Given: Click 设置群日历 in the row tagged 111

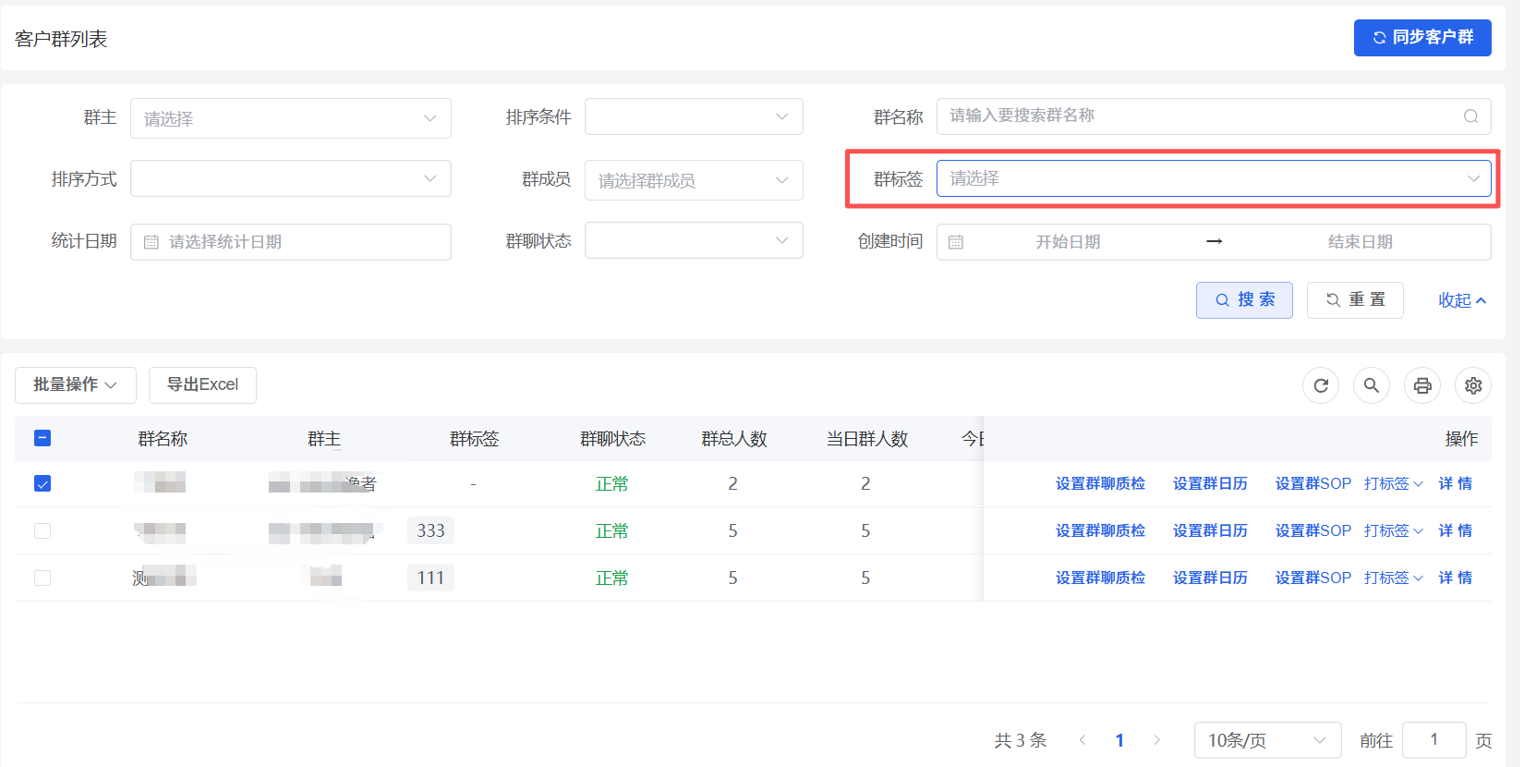Looking at the screenshot, I should point(1210,578).
